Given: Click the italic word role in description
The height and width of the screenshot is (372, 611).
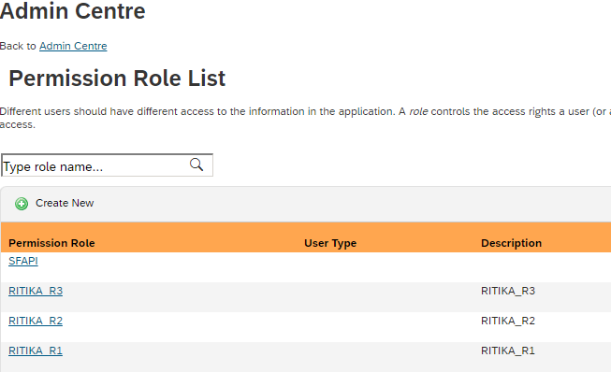Looking at the screenshot, I should (x=418, y=111).
